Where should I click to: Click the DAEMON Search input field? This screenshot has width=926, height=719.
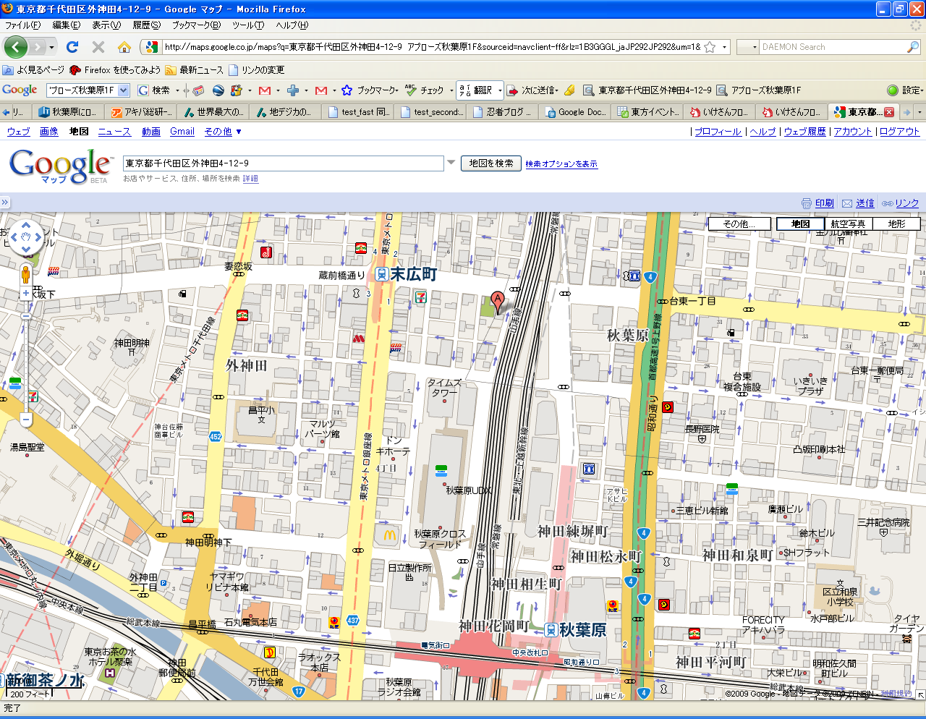coord(832,47)
